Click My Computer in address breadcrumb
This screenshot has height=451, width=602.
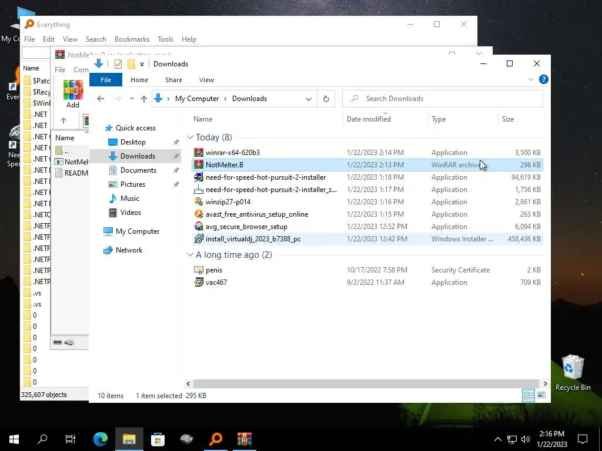[x=196, y=99]
